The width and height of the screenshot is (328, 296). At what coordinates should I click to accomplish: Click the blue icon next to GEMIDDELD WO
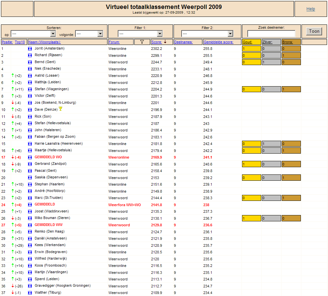click(30, 157)
